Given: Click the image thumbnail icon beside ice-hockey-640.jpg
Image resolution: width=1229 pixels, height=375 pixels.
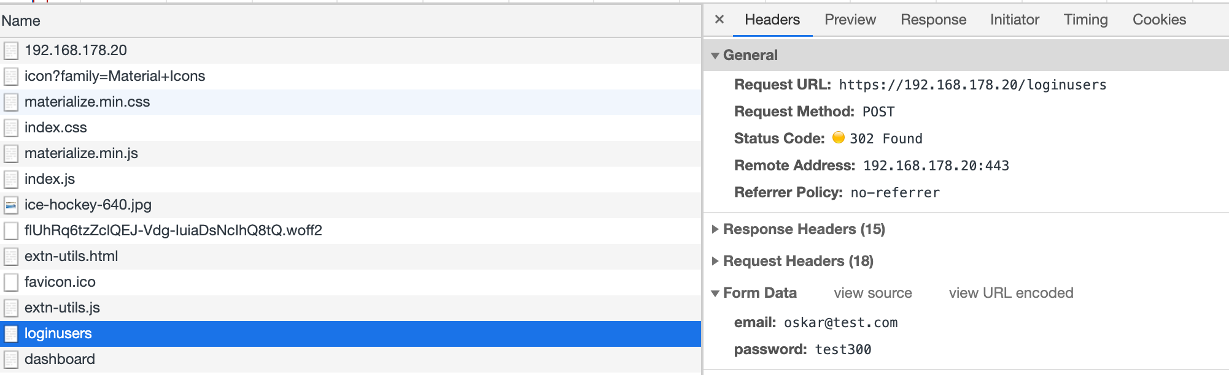Looking at the screenshot, I should (11, 205).
